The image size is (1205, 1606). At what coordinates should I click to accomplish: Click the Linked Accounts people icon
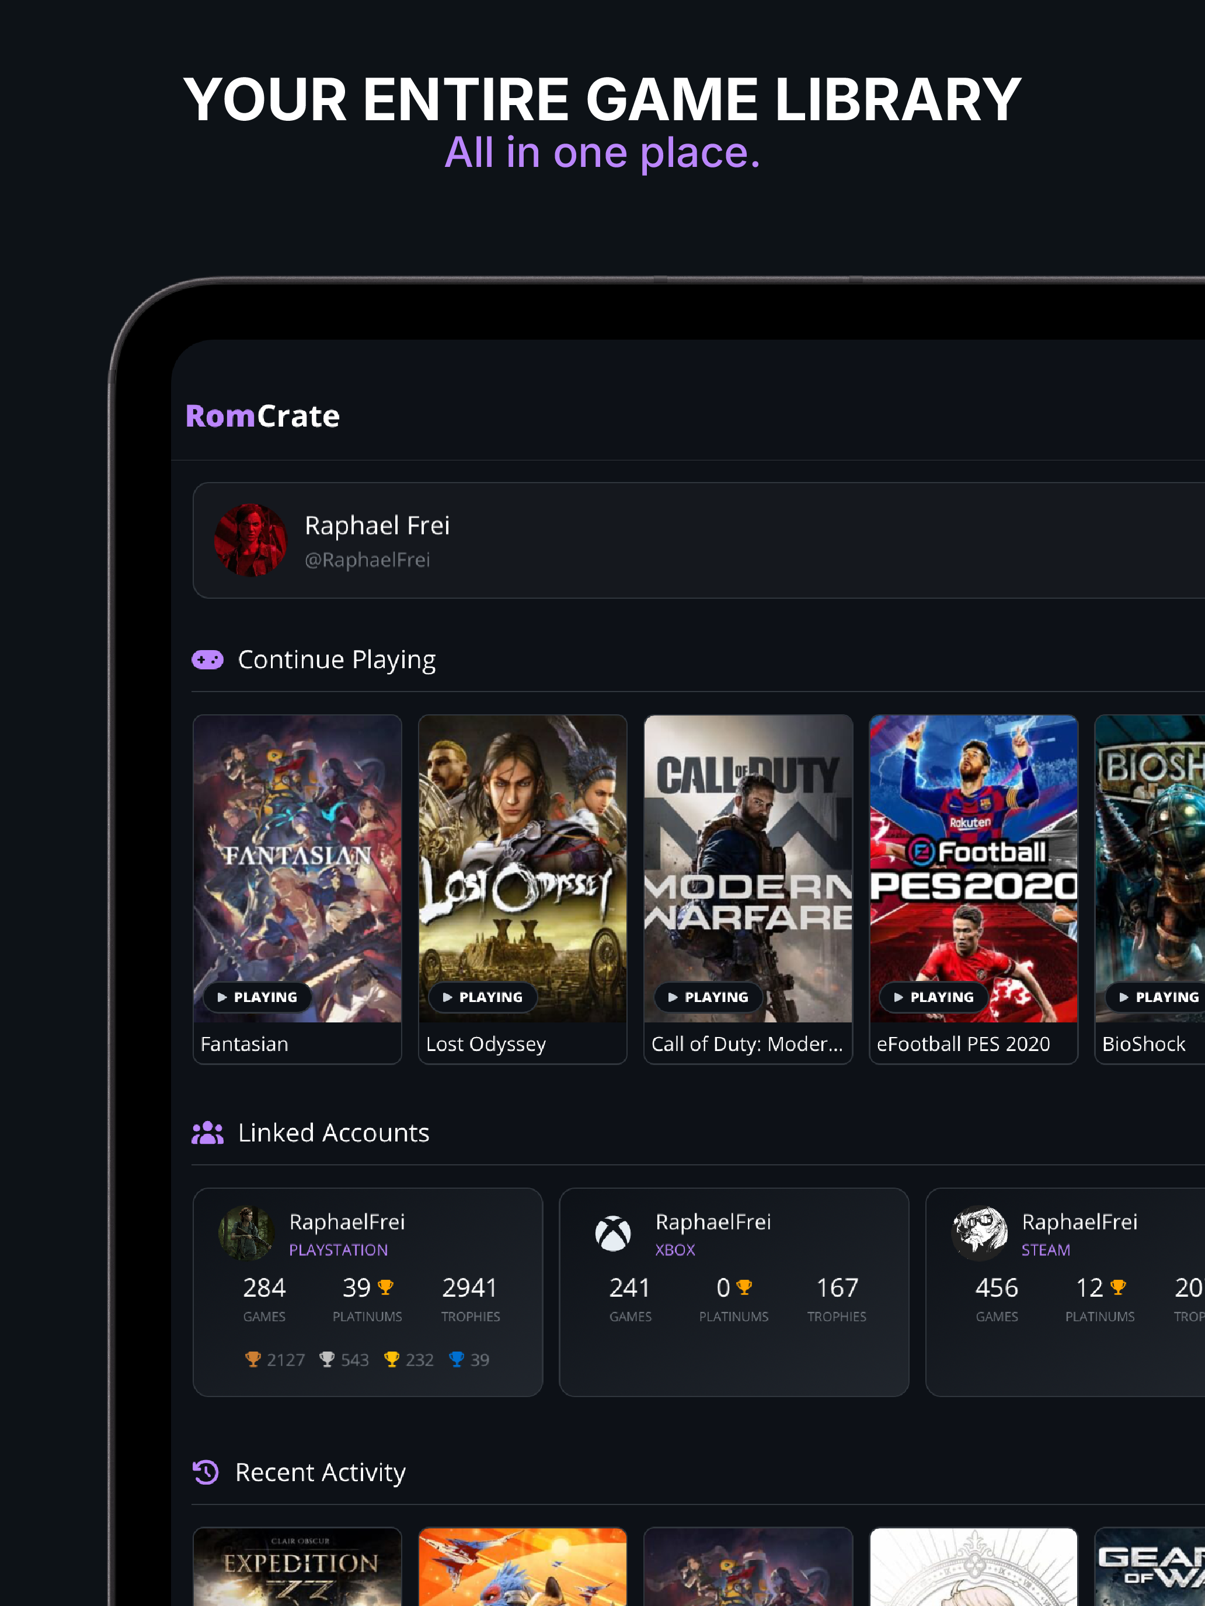[x=208, y=1133]
